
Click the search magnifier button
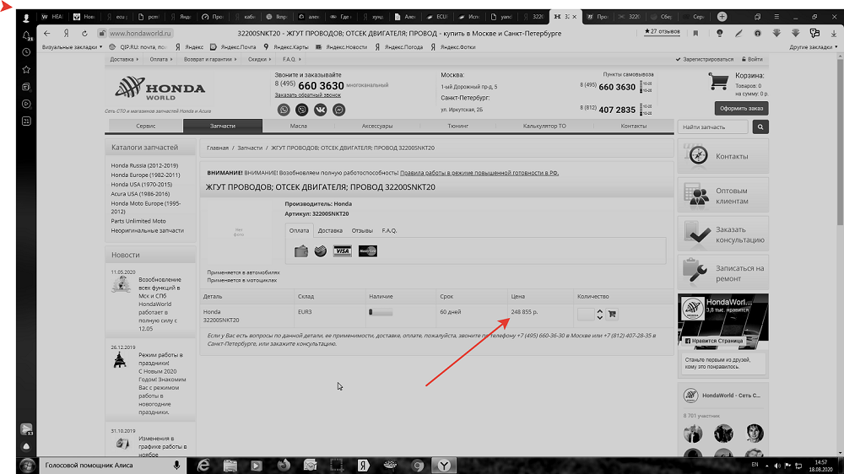point(760,127)
